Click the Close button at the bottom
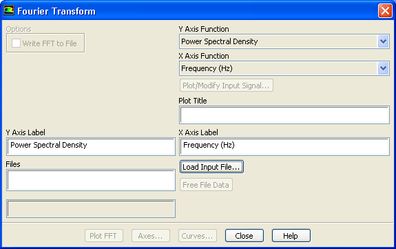This screenshot has width=396, height=249. pyautogui.click(x=244, y=236)
